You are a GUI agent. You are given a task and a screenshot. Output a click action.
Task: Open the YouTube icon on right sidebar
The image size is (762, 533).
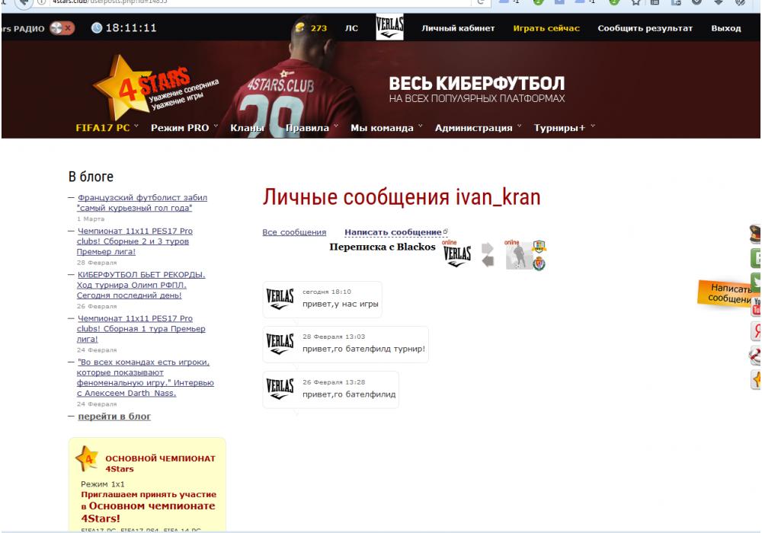tap(756, 307)
